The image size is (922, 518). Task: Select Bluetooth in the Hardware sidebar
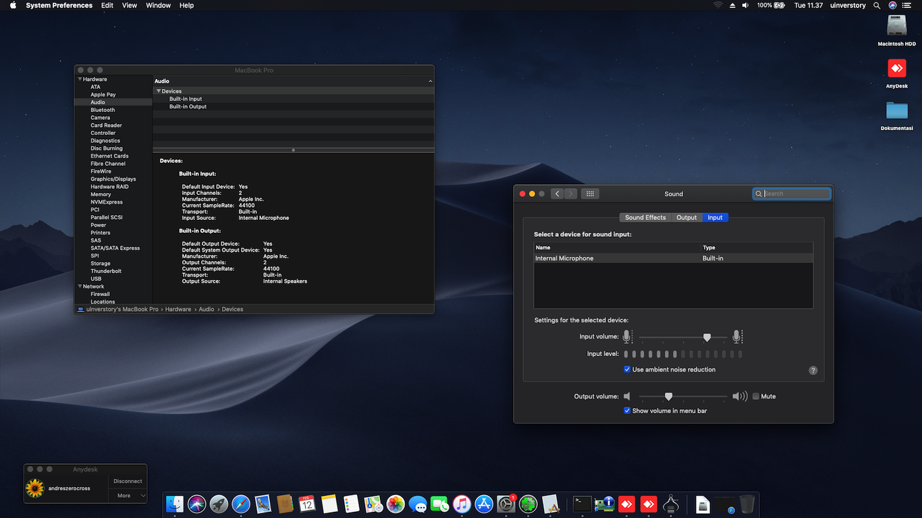pos(103,110)
